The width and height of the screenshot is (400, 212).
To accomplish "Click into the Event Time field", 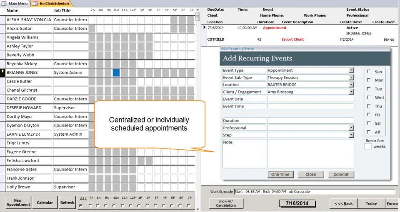I will pyautogui.click(x=310, y=106).
